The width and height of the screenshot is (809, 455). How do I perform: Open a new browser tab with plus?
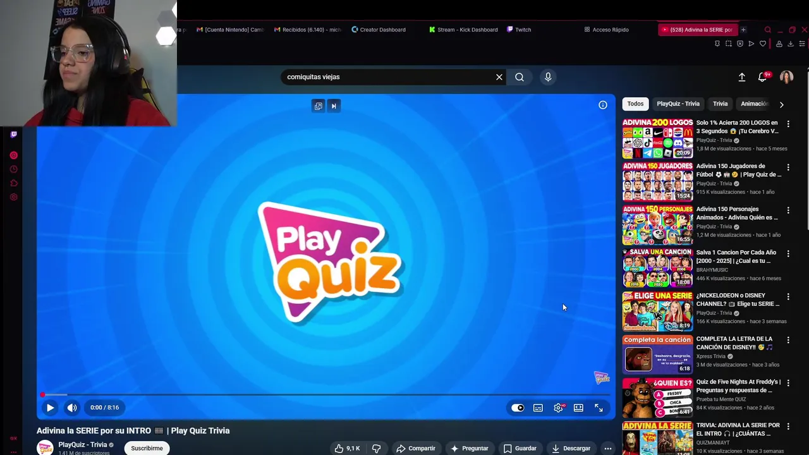pos(743,30)
